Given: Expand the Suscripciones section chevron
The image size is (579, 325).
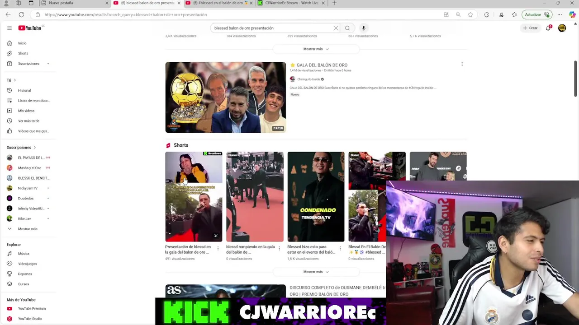Looking at the screenshot, I should tap(34, 148).
